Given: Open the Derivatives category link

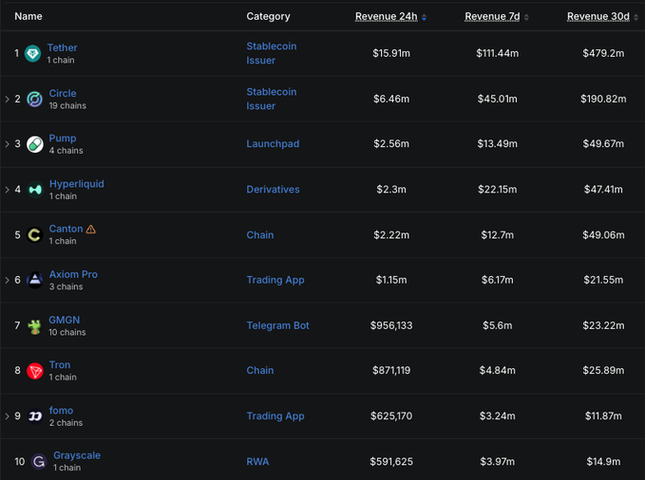Looking at the screenshot, I should (x=273, y=190).
